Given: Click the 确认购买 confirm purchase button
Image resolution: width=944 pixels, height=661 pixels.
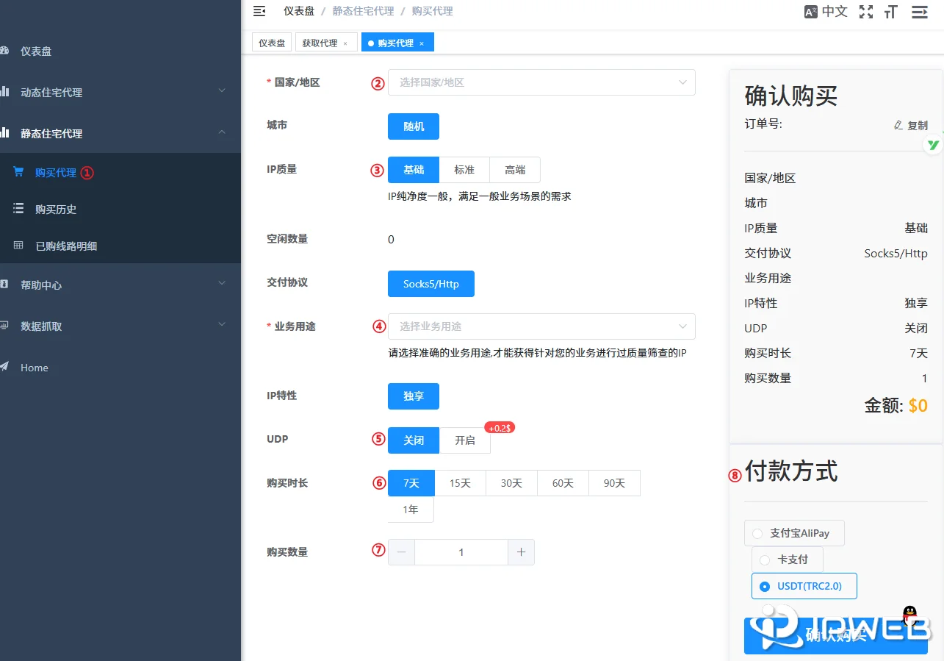Looking at the screenshot, I should coord(836,635).
